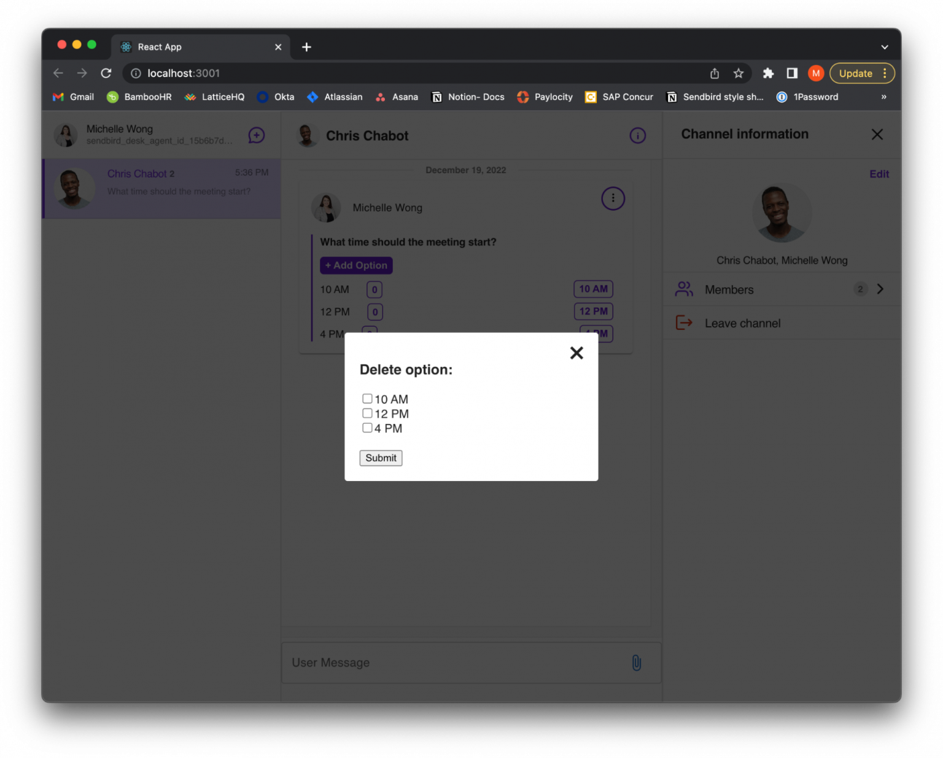The image size is (943, 758).
Task: Open 1Password bookmark
Action: 807,97
